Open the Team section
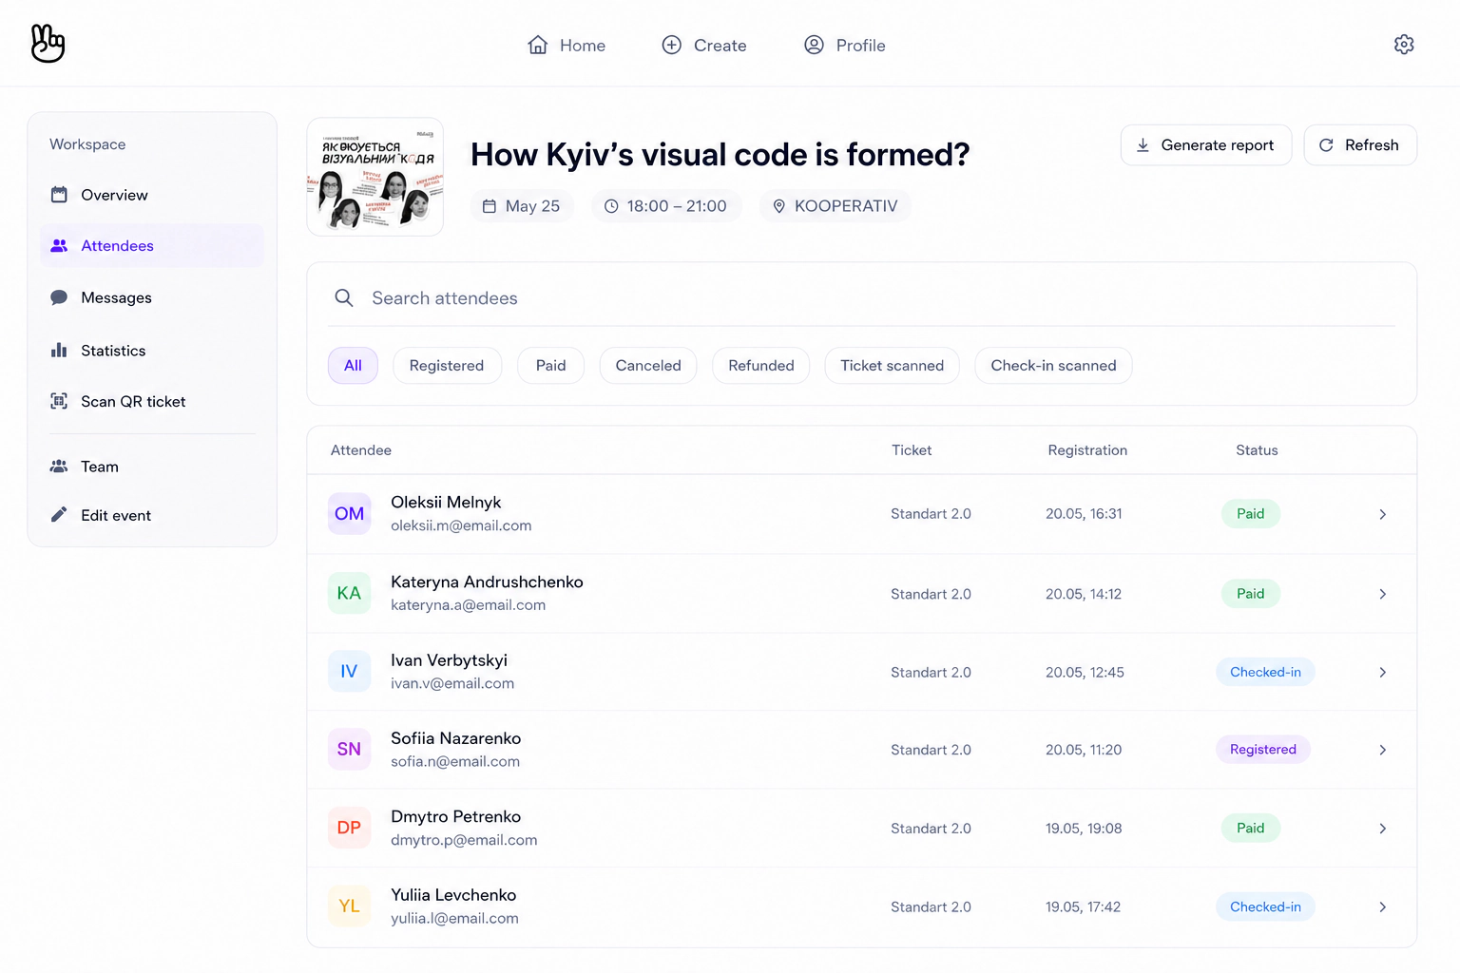Image resolution: width=1460 pixels, height=973 pixels. point(152,467)
